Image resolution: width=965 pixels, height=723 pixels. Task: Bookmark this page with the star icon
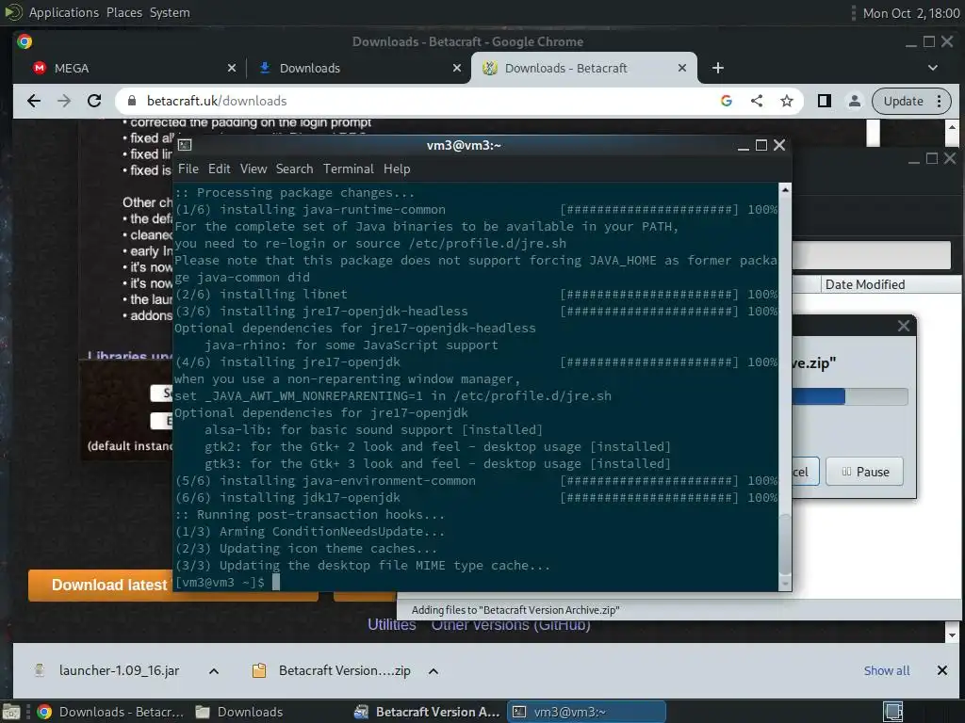pyautogui.click(x=787, y=101)
